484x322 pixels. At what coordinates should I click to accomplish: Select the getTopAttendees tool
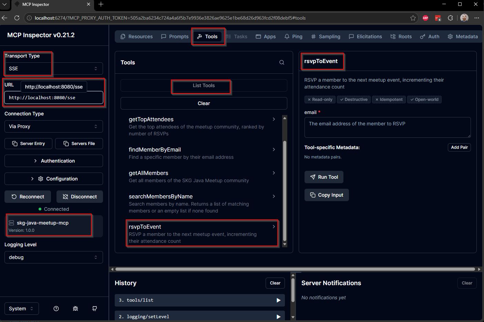click(202, 126)
